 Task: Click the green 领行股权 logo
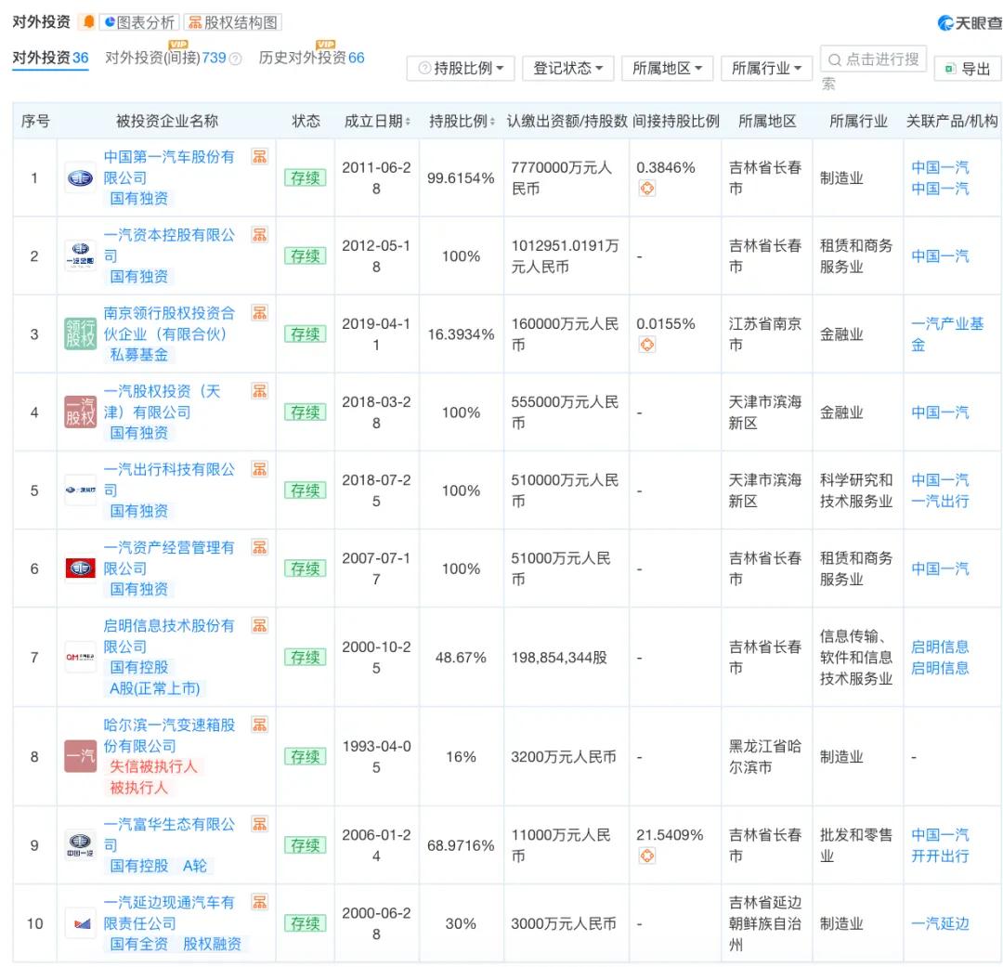click(x=80, y=334)
